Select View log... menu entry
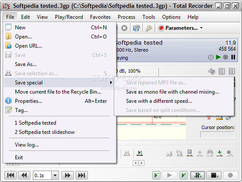 coord(59,145)
